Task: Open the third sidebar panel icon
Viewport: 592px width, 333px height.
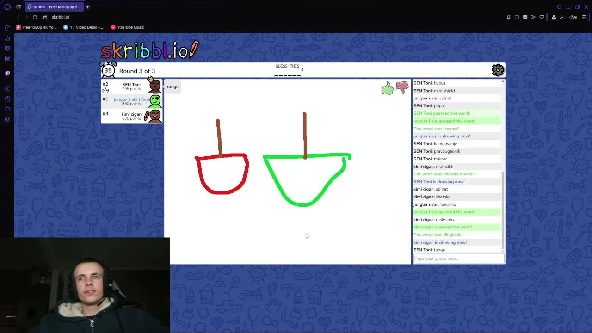Action: pos(7,48)
